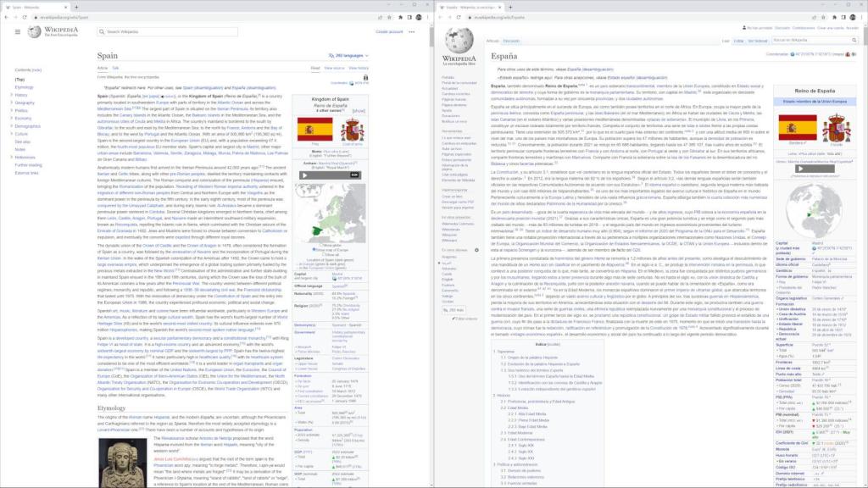The height and width of the screenshot is (488, 868).
Task: Expand Economy section in contents sidebar
Action: tap(12, 118)
